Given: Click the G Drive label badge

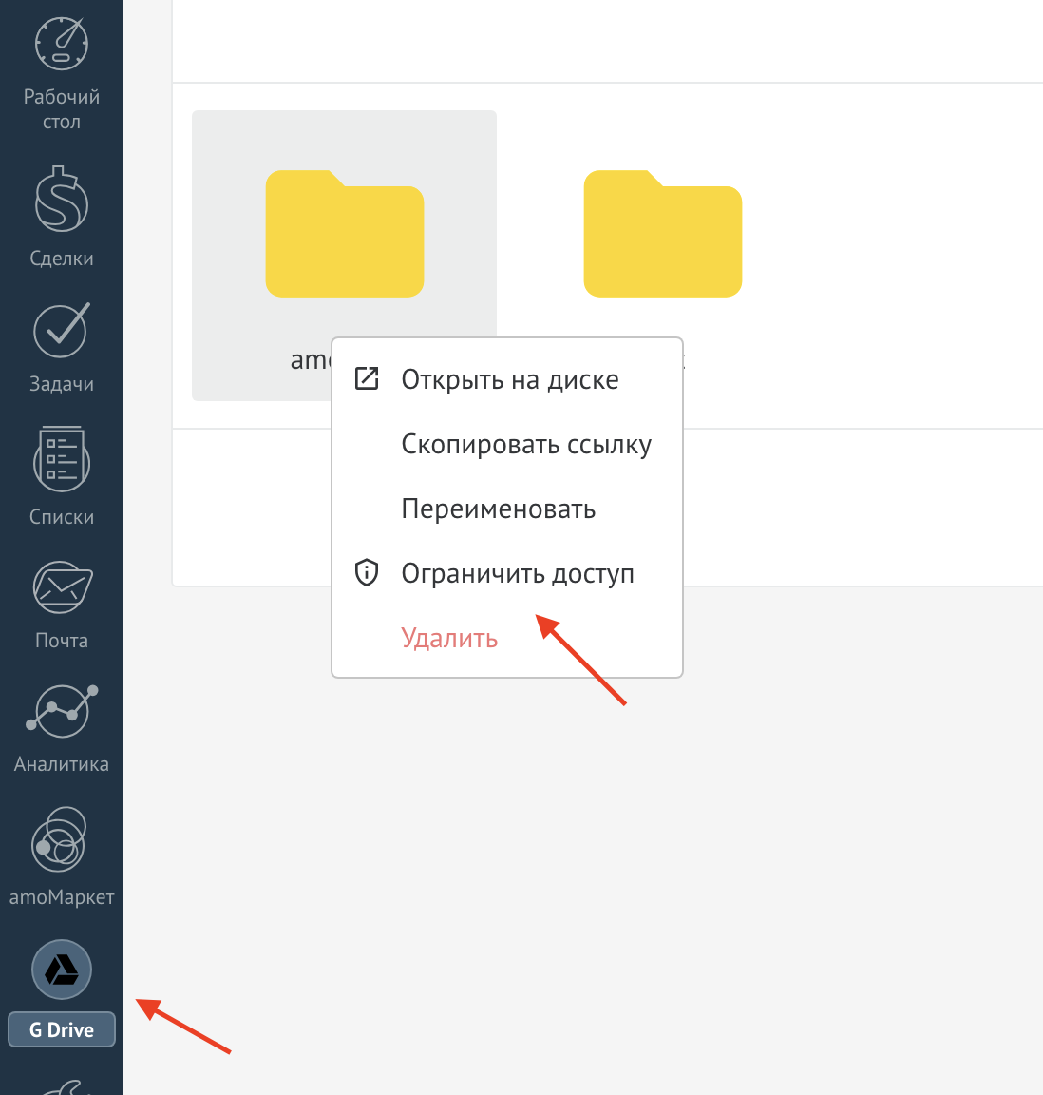Looking at the screenshot, I should [x=62, y=1029].
